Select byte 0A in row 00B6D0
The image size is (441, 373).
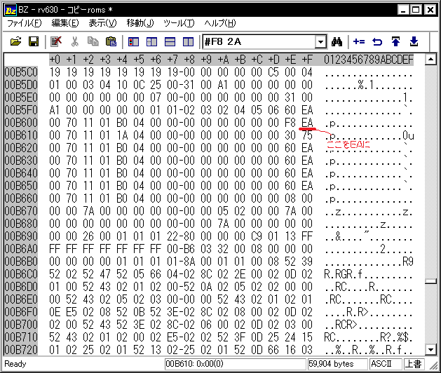click(206, 287)
